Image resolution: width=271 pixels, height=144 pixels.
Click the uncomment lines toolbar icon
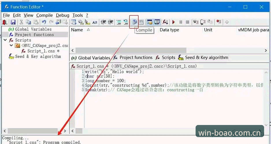point(126,22)
